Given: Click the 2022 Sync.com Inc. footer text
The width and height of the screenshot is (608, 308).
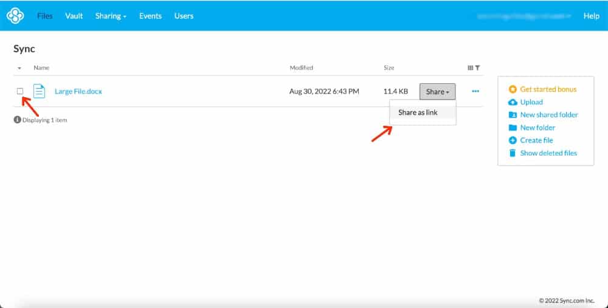Looking at the screenshot, I should tap(567, 300).
